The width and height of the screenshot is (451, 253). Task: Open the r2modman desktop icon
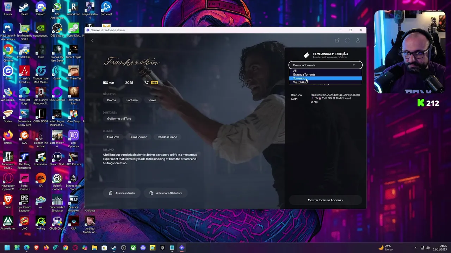click(73, 9)
